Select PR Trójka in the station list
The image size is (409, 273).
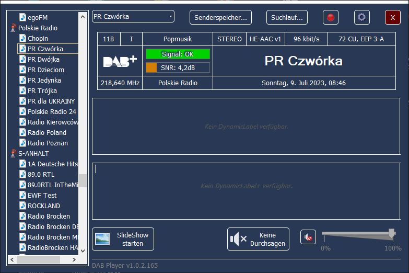42,90
